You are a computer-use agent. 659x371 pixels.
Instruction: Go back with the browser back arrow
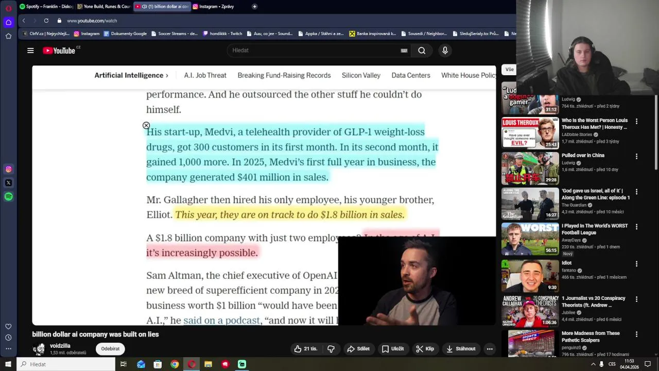tap(24, 21)
